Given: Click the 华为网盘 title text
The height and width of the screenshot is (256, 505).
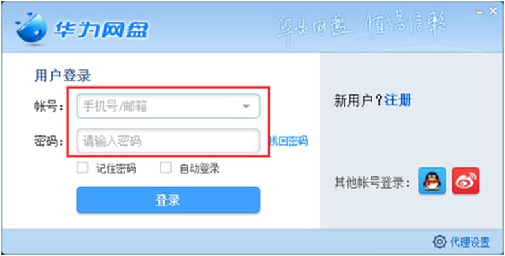Looking at the screenshot, I should 101,31.
